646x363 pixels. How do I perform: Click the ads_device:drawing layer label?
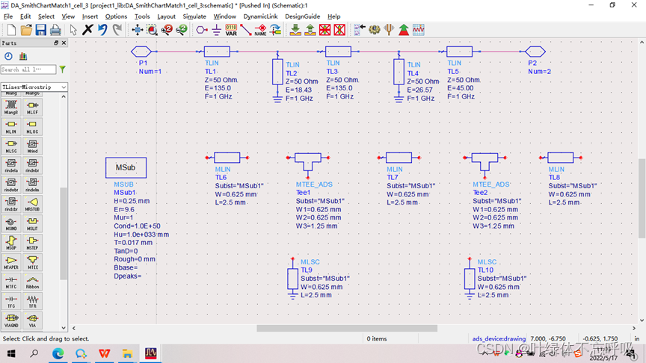tap(499, 338)
